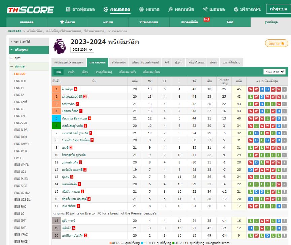This screenshot has height=245, width=291.
Task: Open the half/full time tab
Action: click(196, 62)
